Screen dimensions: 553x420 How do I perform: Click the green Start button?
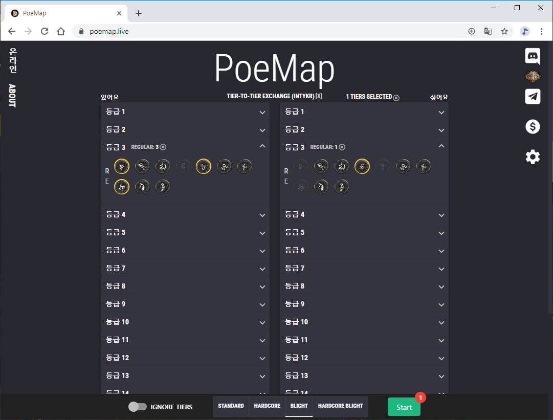tap(404, 407)
